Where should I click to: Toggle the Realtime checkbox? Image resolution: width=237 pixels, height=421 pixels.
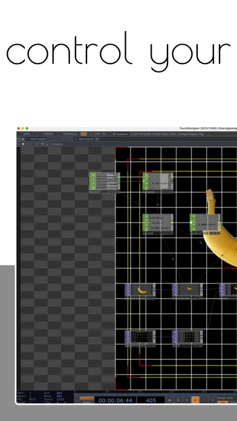pyautogui.click(x=114, y=134)
